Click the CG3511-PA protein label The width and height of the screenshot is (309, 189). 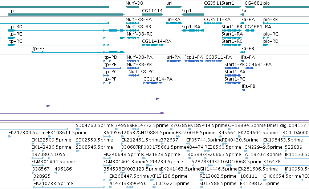[x=219, y=57]
